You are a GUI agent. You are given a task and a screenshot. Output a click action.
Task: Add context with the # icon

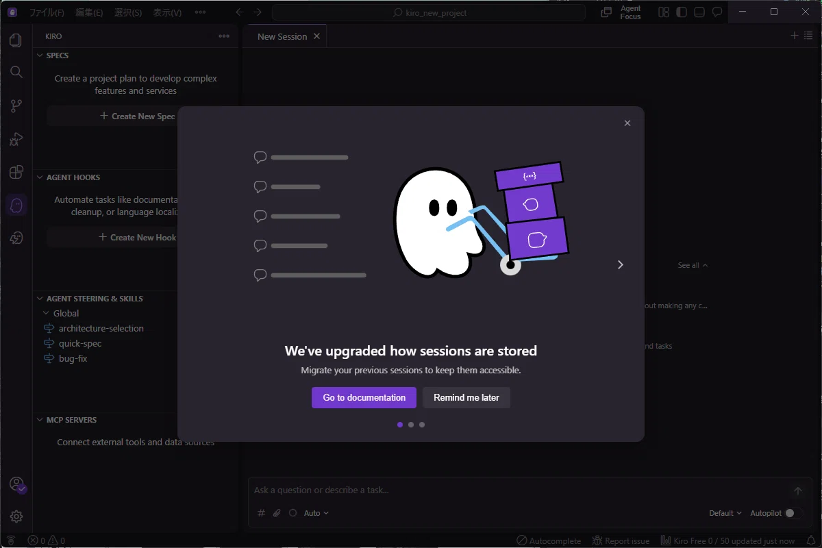coord(261,513)
